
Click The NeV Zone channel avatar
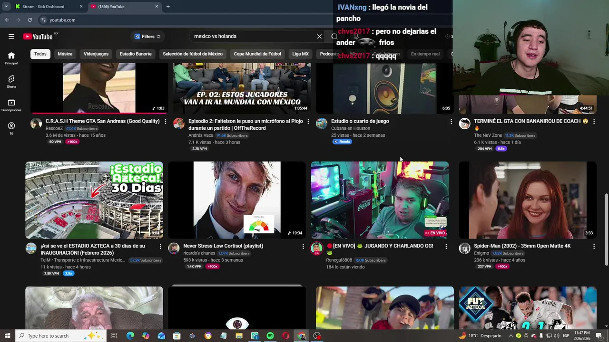(464, 123)
